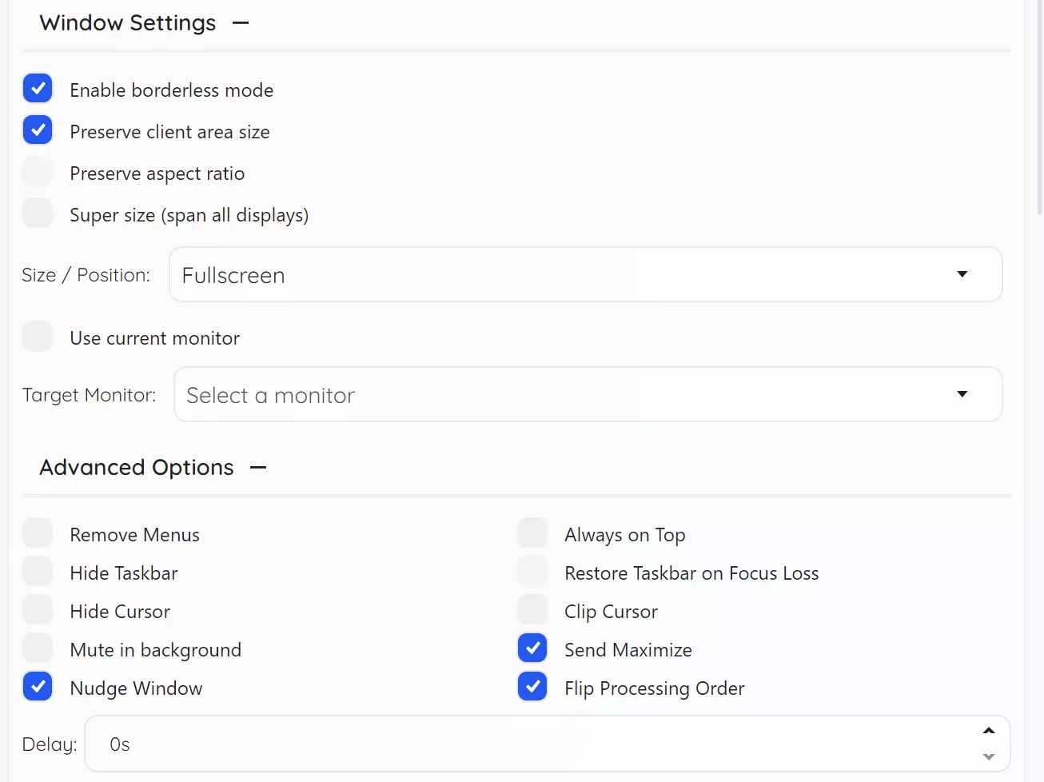
Task: Check Restore Taskbar on Focus Loss
Action: pyautogui.click(x=532, y=572)
